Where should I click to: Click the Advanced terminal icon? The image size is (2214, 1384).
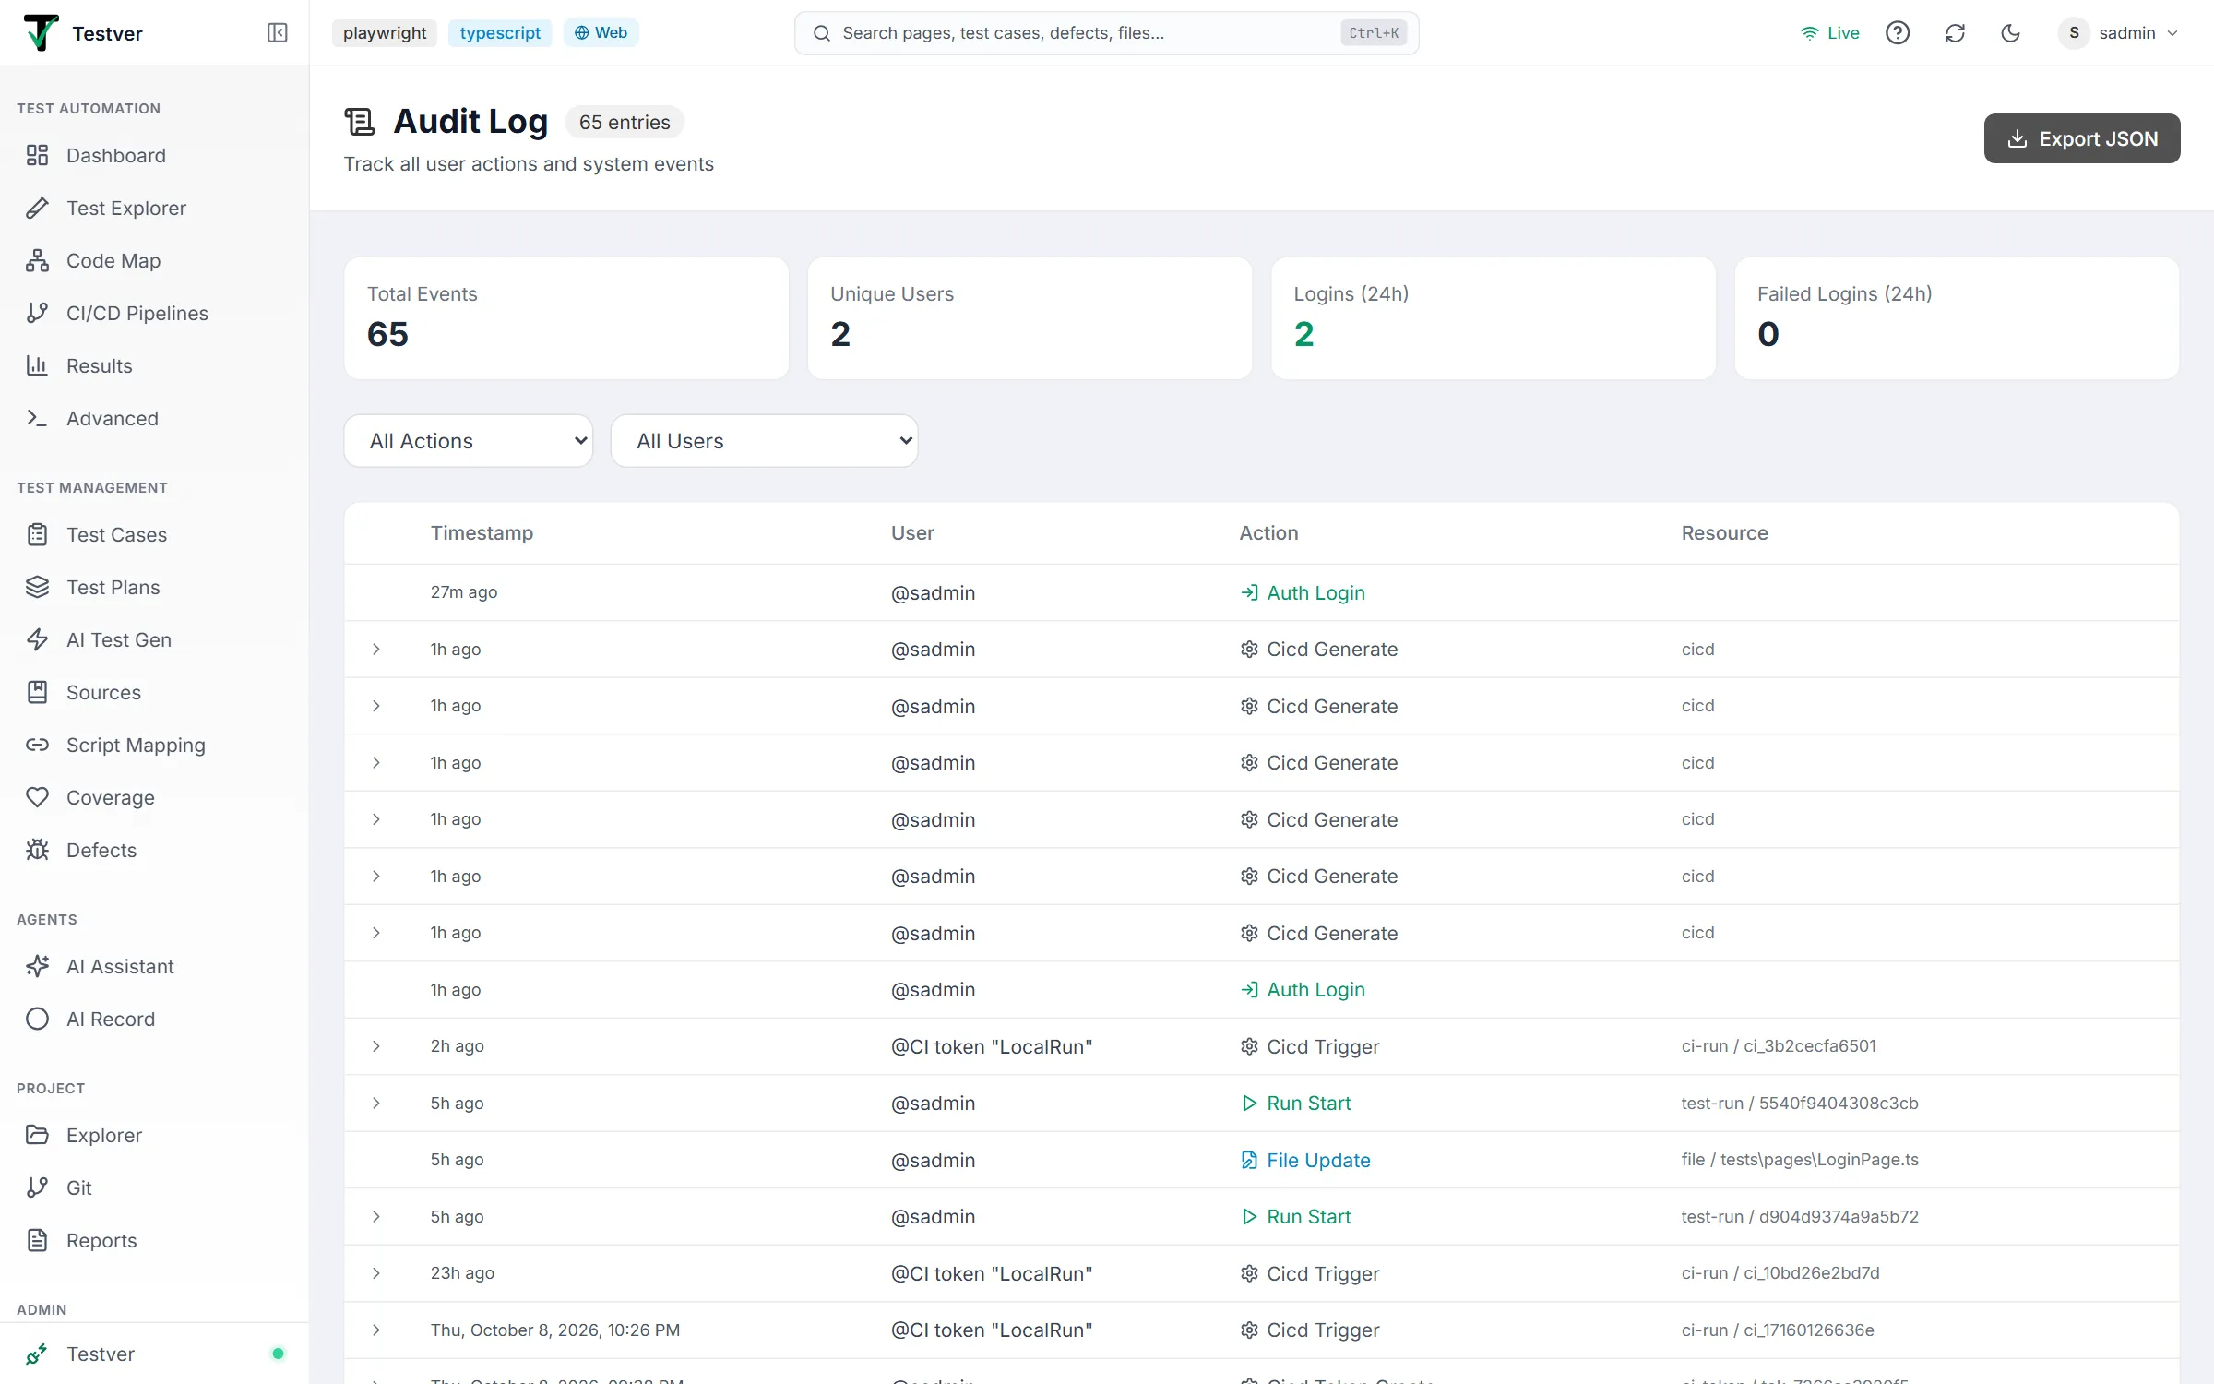pos(37,418)
